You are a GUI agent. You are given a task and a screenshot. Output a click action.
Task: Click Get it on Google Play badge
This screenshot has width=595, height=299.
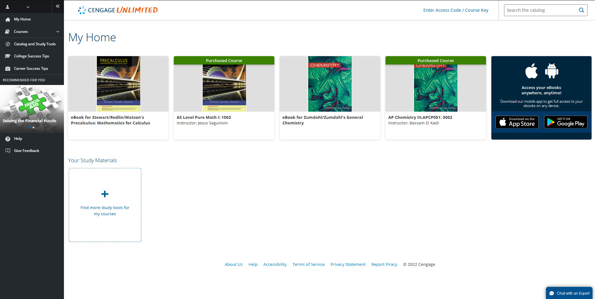pyautogui.click(x=566, y=122)
